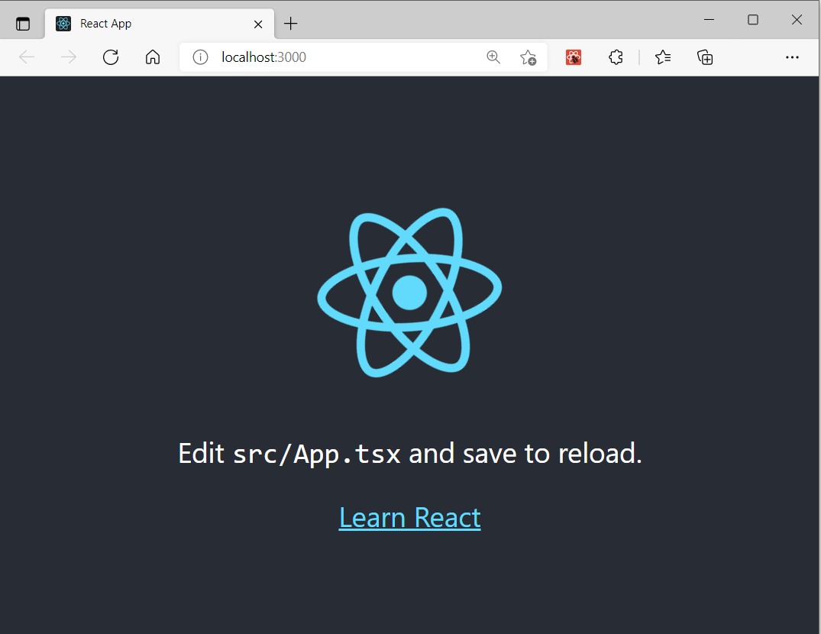Viewport: 821px width, 634px height.
Task: Reload the localhost:3000 page
Action: 110,57
